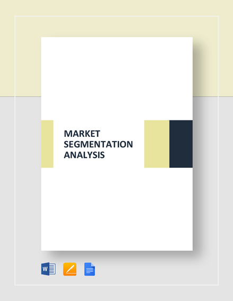This screenshot has height=301, width=233.
Task: Click the lined page part of Word icon
Action: coord(52,269)
